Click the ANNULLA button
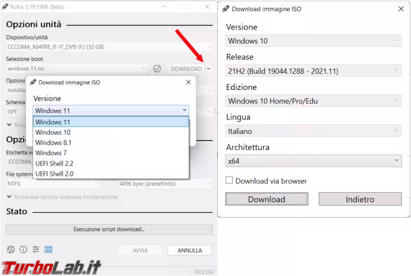The image size is (411, 276). [190, 250]
